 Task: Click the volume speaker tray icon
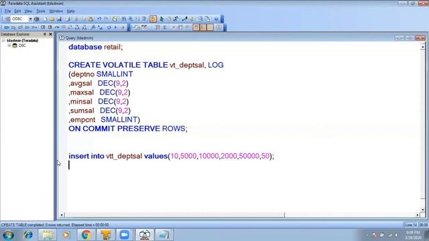tap(396, 235)
